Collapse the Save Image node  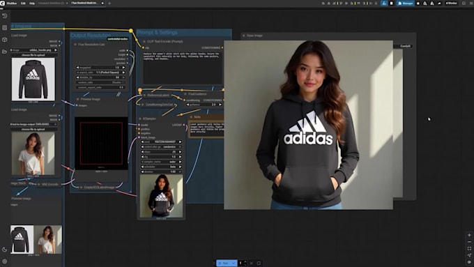coord(244,36)
